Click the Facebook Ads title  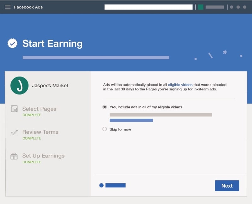pyautogui.click(x=28, y=7)
